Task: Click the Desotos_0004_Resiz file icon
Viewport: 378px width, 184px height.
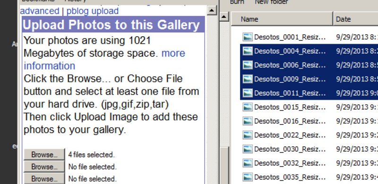Action: click(248, 51)
